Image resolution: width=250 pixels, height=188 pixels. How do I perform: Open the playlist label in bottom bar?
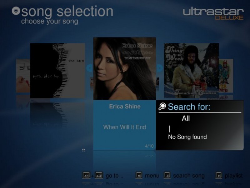(x=233, y=176)
